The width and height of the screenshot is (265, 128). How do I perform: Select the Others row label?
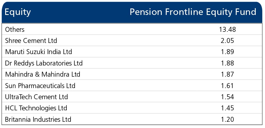15,30
